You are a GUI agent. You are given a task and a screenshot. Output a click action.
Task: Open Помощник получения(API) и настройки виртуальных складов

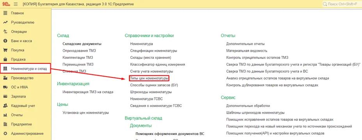275,133
